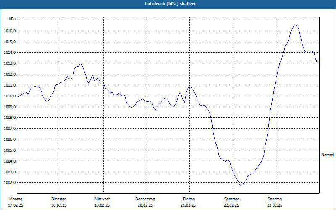The width and height of the screenshot is (336, 210).
Task: Click the curve's Dienstag peak near 1013 hPa
Action: pyautogui.click(x=80, y=64)
